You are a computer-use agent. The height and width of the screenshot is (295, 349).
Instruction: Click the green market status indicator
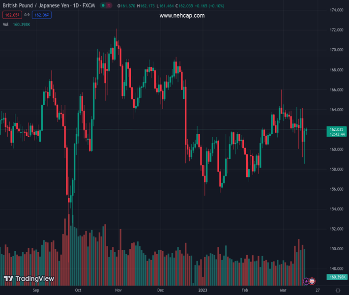pos(103,6)
